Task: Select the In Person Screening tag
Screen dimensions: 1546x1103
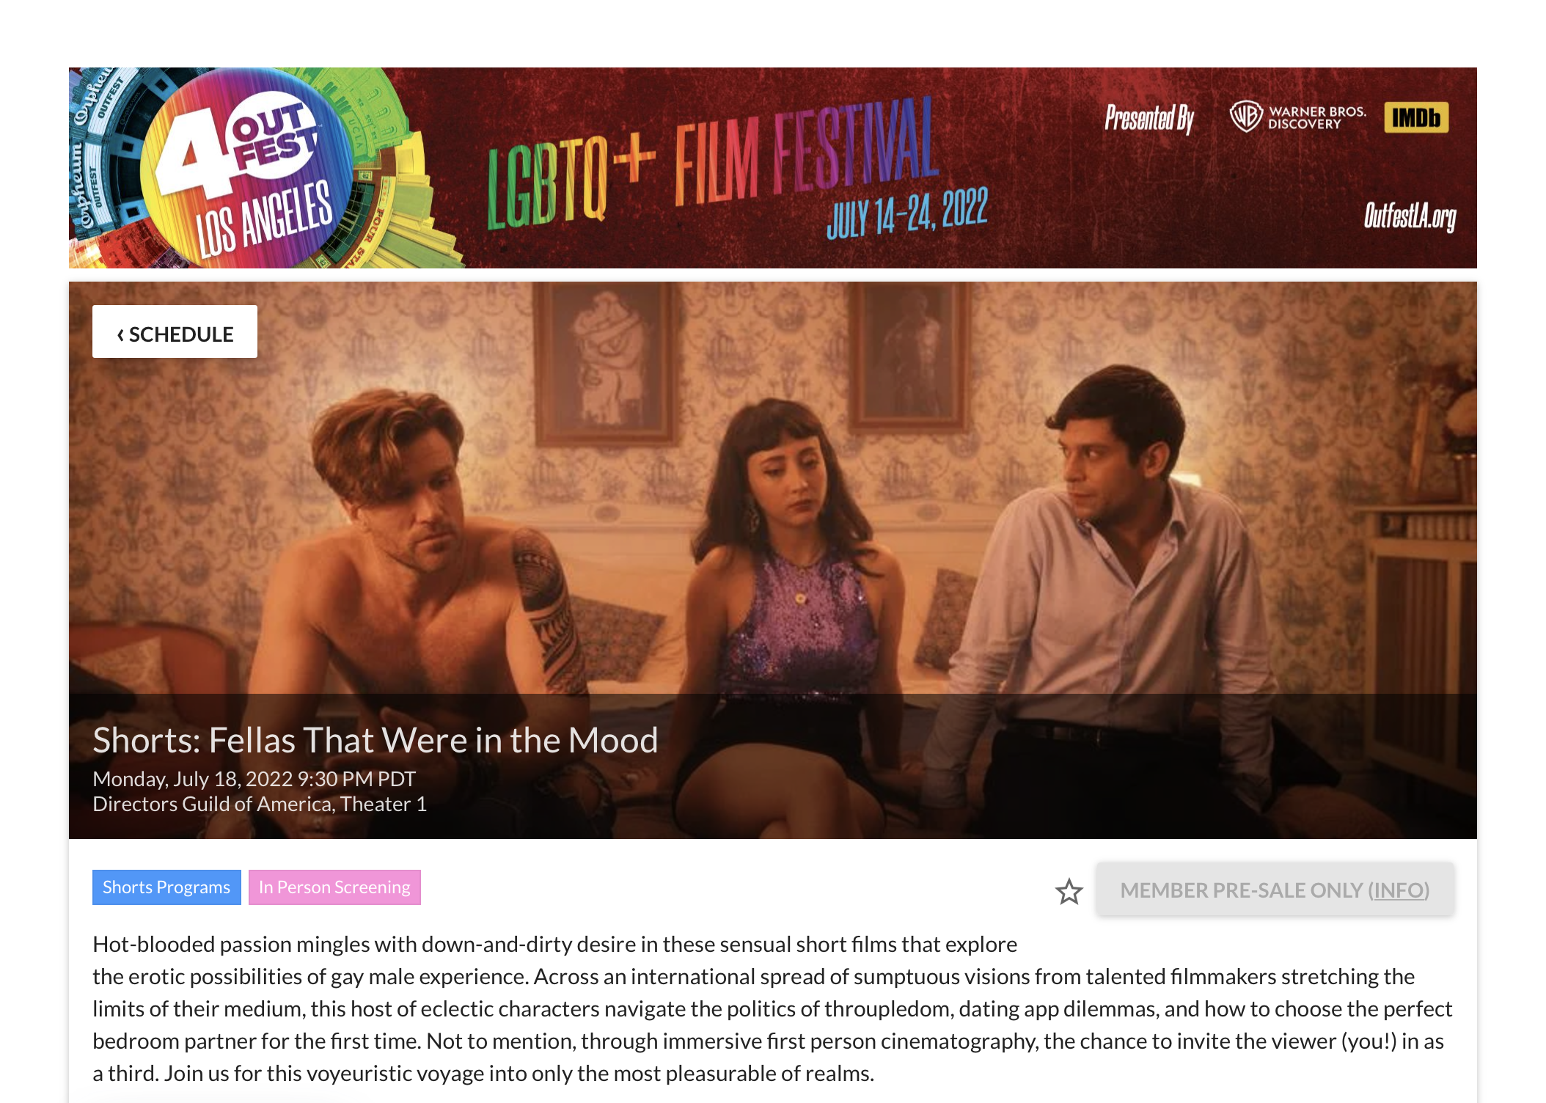Action: pos(334,887)
